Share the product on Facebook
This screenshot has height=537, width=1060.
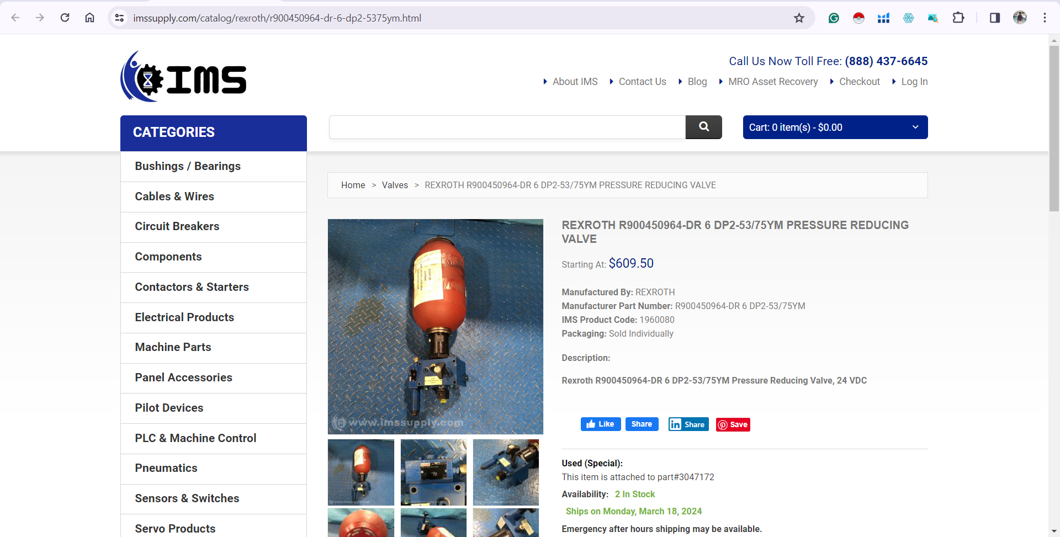[642, 424]
